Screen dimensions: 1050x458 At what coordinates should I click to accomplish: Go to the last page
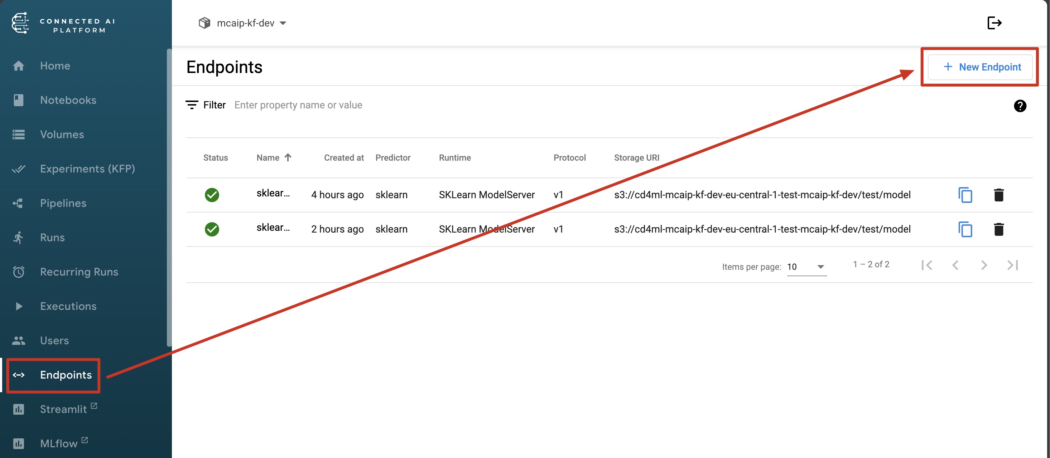(1012, 265)
